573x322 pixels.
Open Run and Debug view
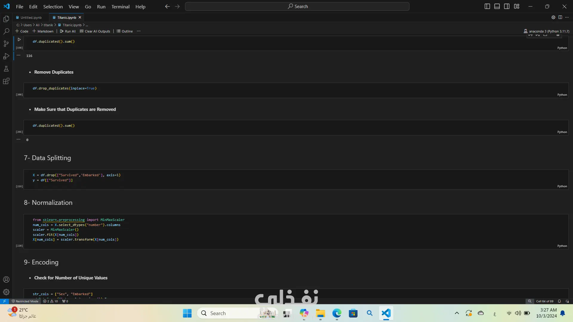pyautogui.click(x=6, y=56)
